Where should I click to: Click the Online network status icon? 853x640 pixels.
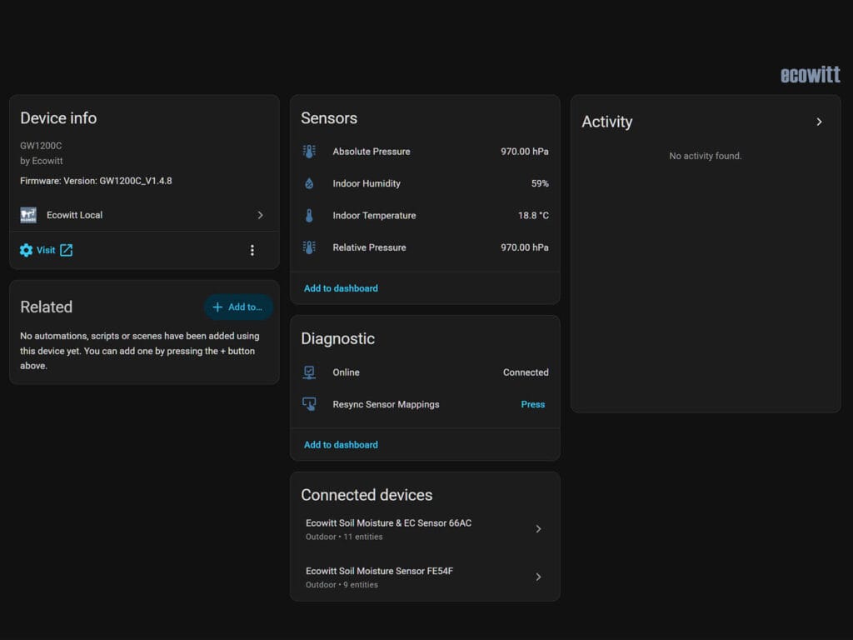coord(309,372)
